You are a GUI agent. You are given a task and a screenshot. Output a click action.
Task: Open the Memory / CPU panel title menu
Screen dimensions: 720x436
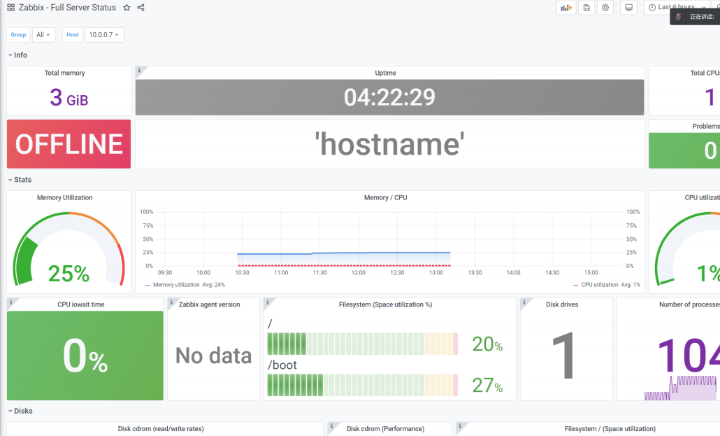[385, 197]
